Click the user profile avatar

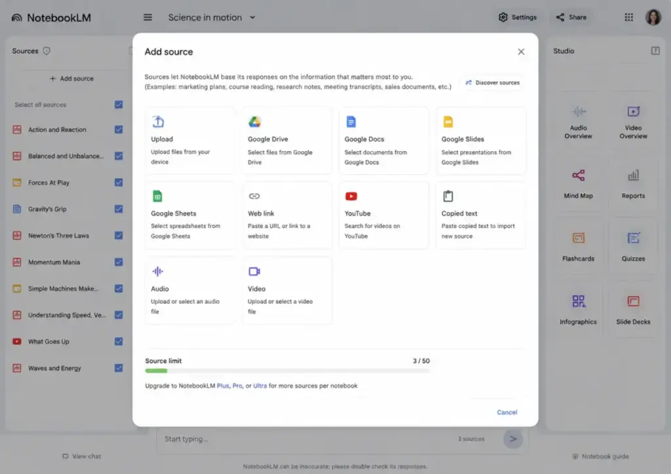(x=653, y=17)
